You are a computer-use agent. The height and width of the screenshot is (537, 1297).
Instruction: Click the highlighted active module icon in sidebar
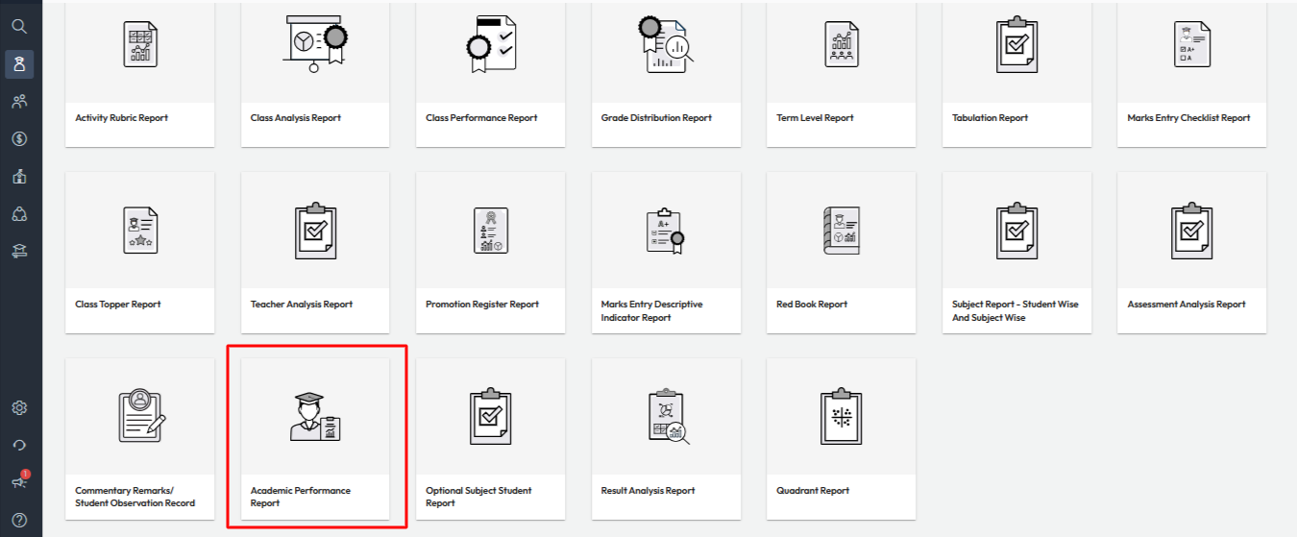coord(19,64)
